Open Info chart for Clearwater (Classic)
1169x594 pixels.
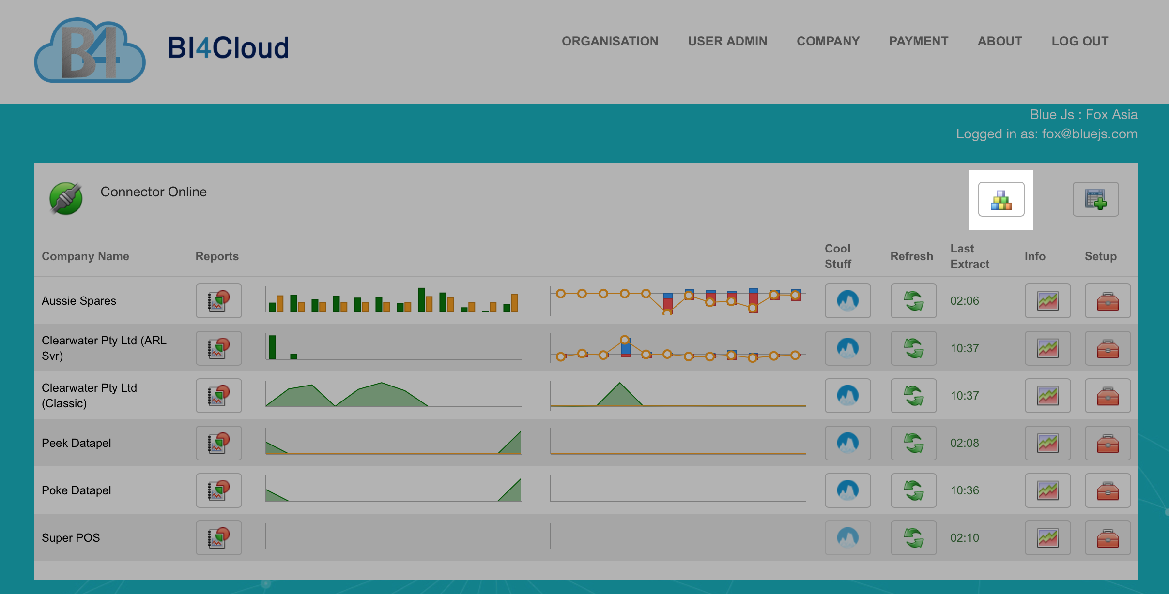1047,396
